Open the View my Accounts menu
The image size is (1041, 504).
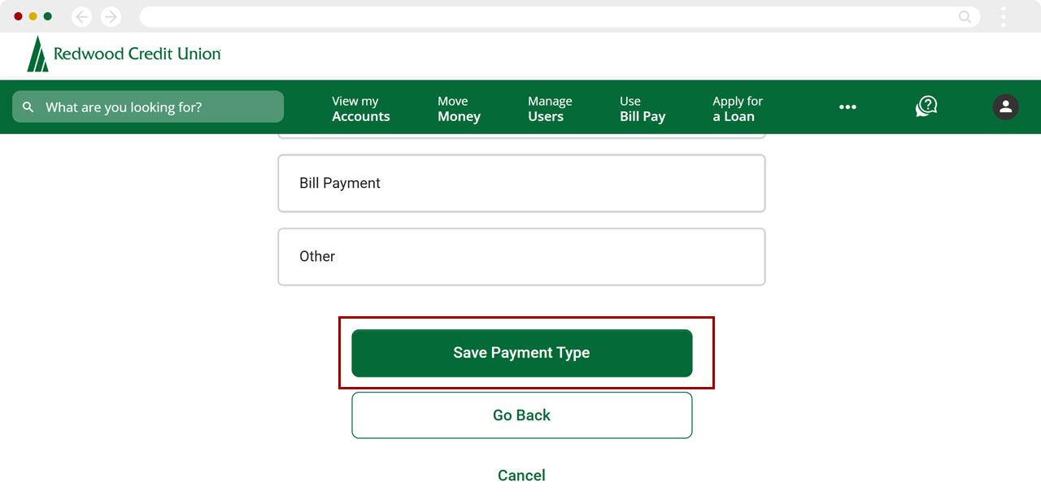[360, 108]
